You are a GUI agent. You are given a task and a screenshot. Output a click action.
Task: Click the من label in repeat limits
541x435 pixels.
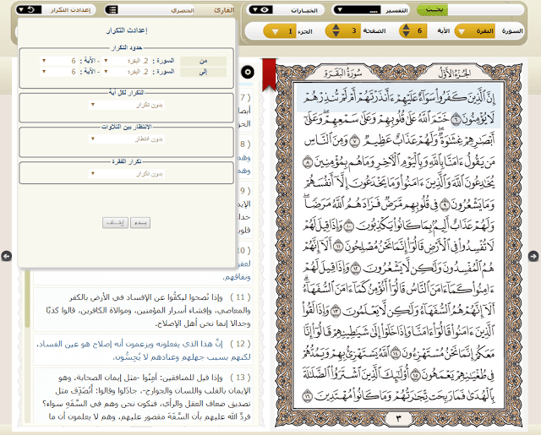tap(203, 61)
